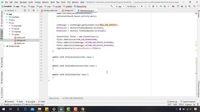Open Windows notification center icon
The height and width of the screenshot is (112, 200).
click(x=195, y=109)
